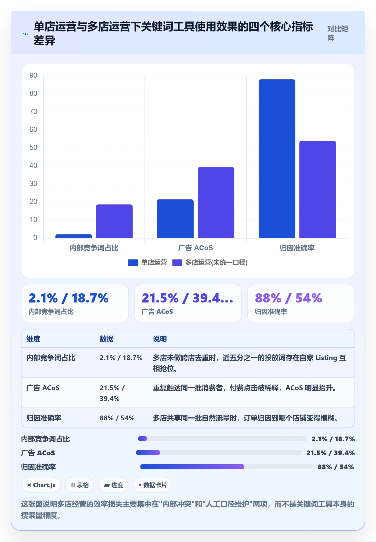Click the 单店运营 legend label
The height and width of the screenshot is (542, 376).
click(x=154, y=263)
